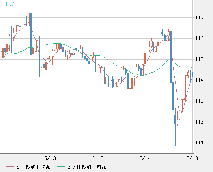This screenshot has width=213, height=172.
Task: Click the purple 5-day average legend line
Action: [10, 167]
